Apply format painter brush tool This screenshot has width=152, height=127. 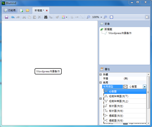[x=57, y=17]
